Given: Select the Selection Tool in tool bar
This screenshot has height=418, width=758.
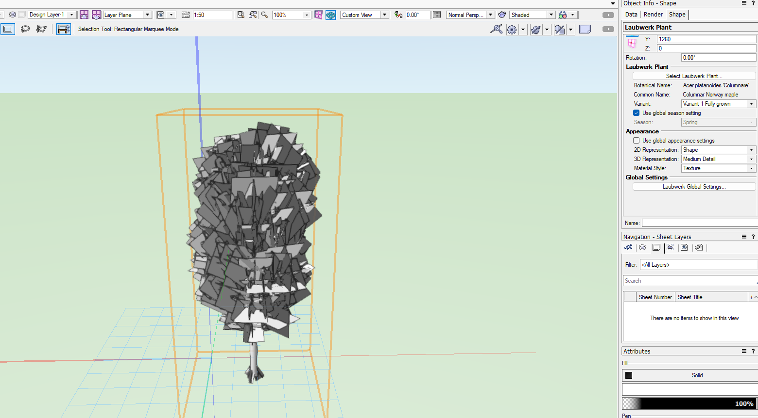Looking at the screenshot, I should [8, 29].
